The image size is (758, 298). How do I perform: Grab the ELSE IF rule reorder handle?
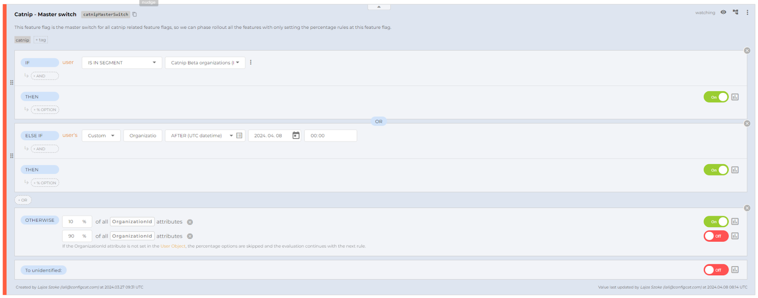pos(11,156)
